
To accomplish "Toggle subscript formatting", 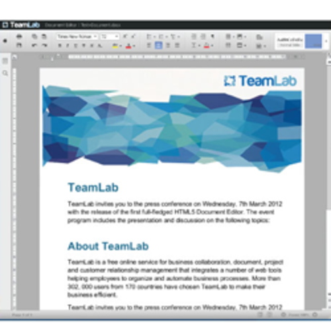I will 100,46.
